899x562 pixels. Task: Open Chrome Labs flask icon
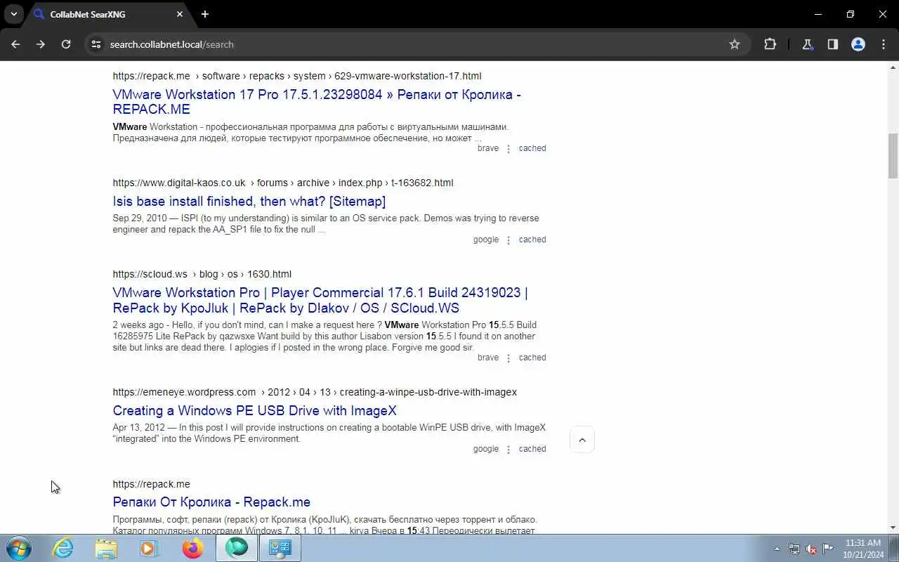(x=807, y=44)
